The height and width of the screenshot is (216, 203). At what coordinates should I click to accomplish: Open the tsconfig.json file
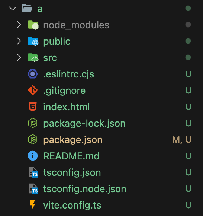click(72, 173)
